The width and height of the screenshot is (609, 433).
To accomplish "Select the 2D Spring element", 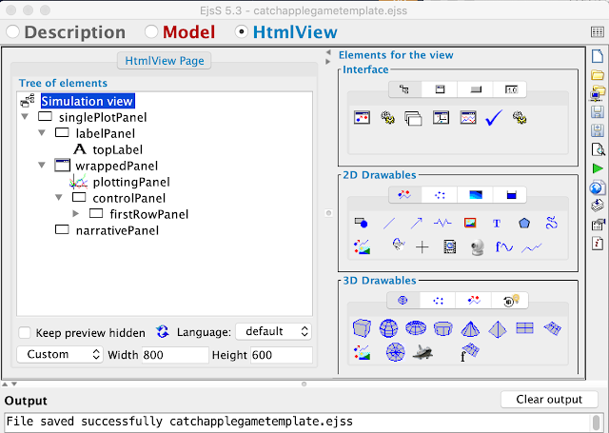I will 442,223.
